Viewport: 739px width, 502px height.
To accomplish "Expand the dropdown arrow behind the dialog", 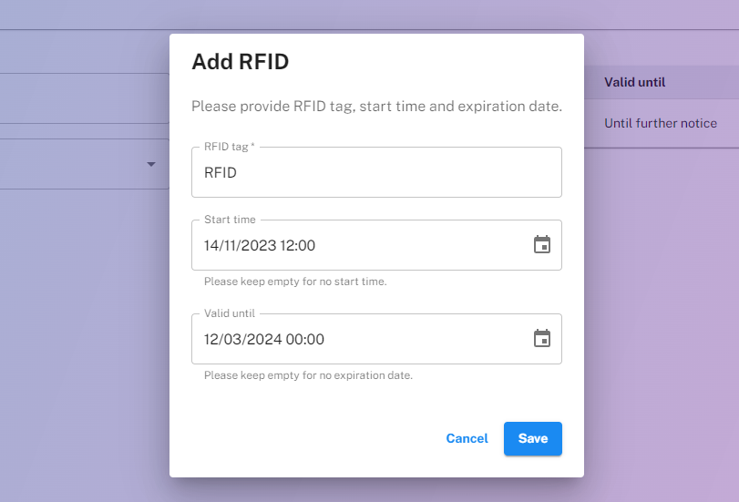I will coord(151,165).
